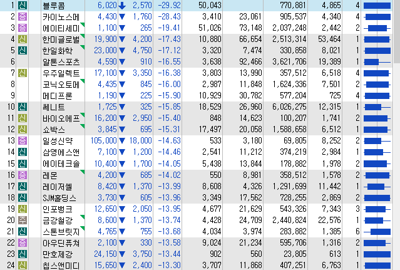Click the 증 badge beside 아우딘퓨쳐
The height and width of the screenshot is (270, 400).
(23, 242)
